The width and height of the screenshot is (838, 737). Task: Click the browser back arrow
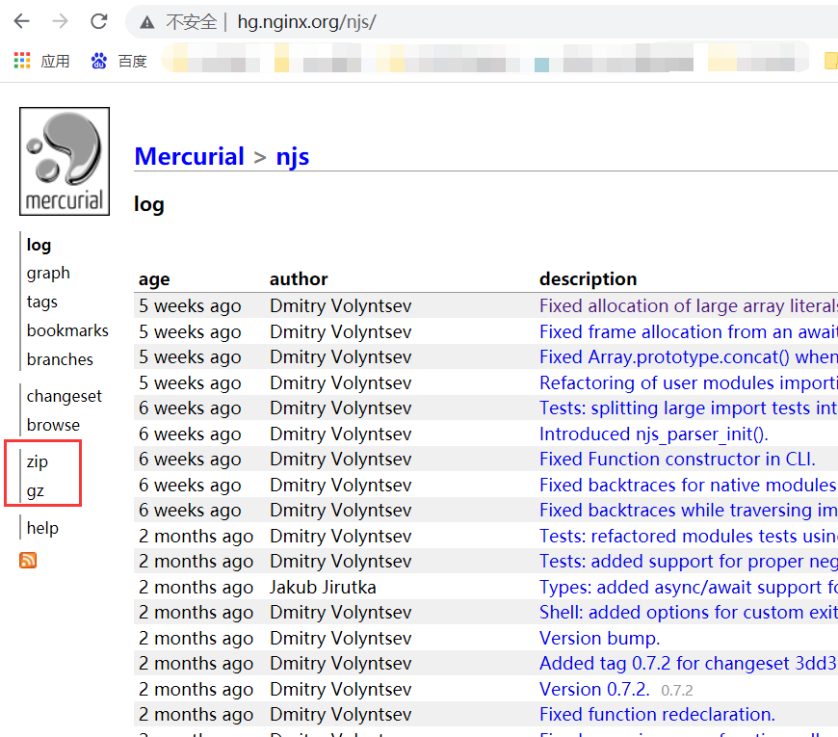[21, 20]
